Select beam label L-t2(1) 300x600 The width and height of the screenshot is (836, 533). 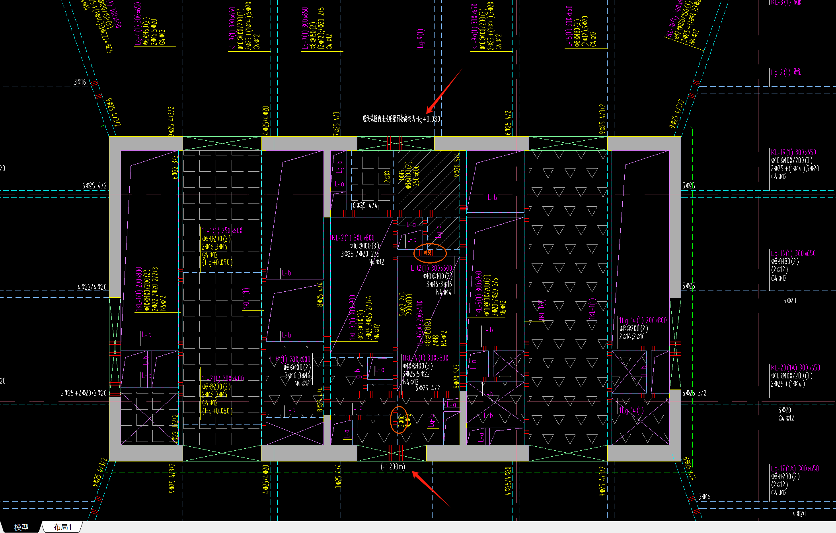[431, 268]
